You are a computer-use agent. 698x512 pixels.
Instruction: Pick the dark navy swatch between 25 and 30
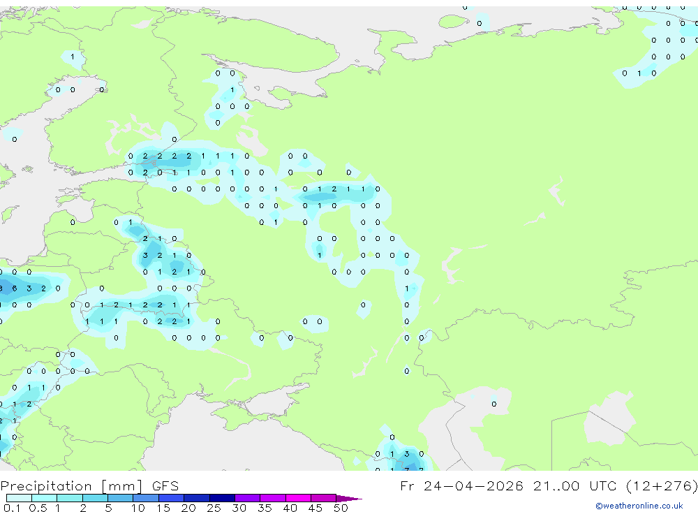(x=222, y=498)
